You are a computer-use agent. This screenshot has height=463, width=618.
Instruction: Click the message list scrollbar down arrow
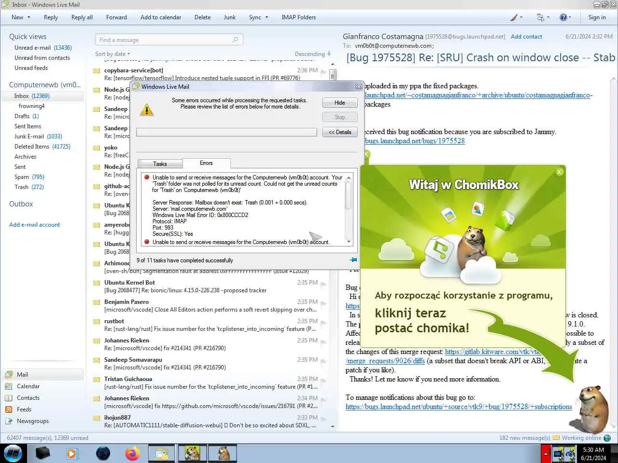(332, 426)
